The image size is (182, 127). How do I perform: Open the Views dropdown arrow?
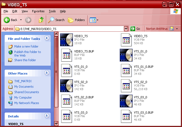point(98,20)
